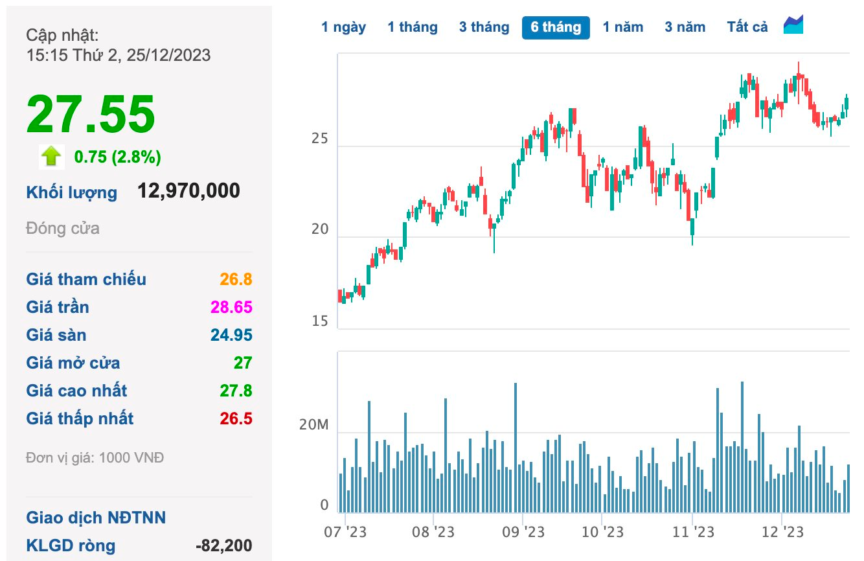Switch chart to 1 năm range
The height and width of the screenshot is (561, 864).
pos(623,27)
